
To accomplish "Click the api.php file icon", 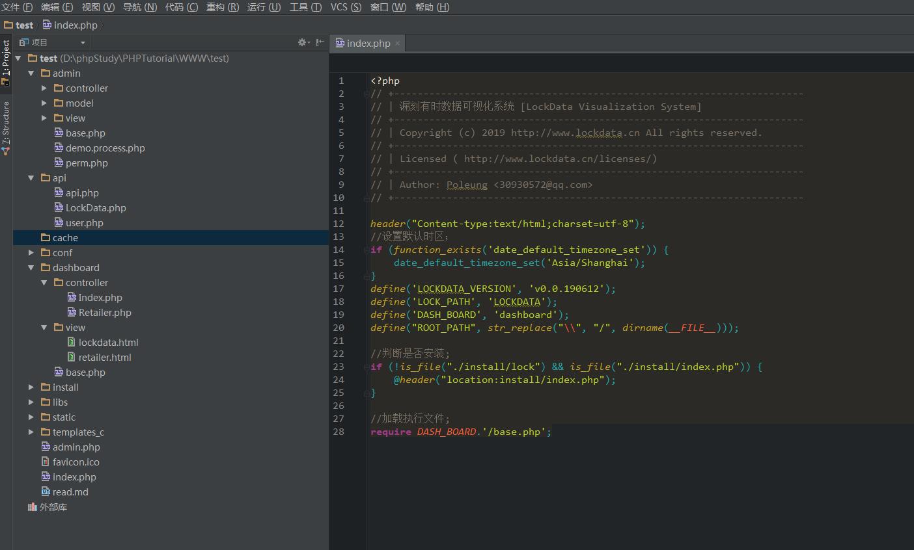I will pyautogui.click(x=59, y=193).
